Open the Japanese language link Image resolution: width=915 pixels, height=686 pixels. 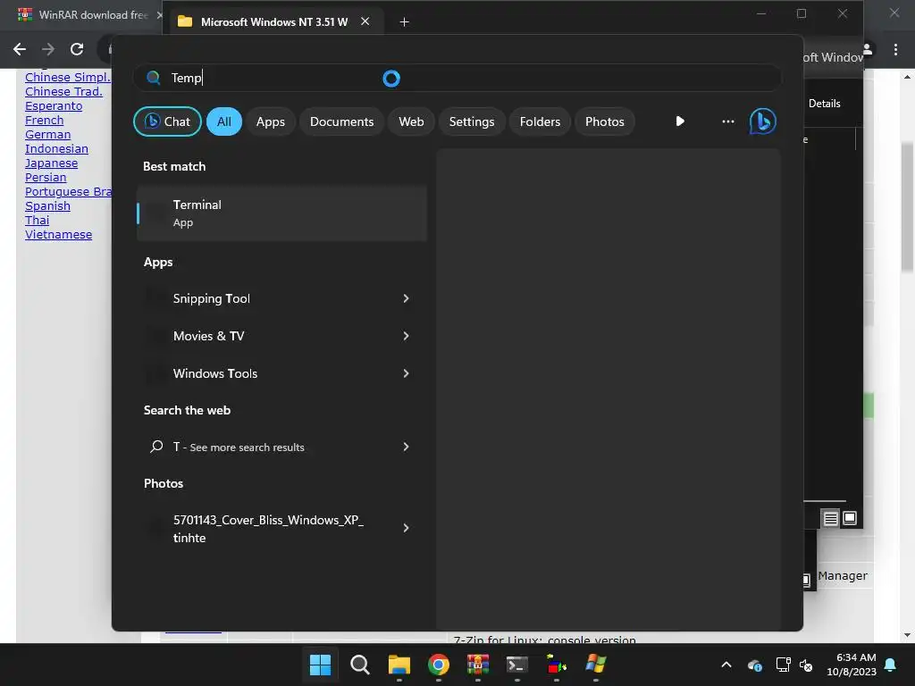[51, 163]
